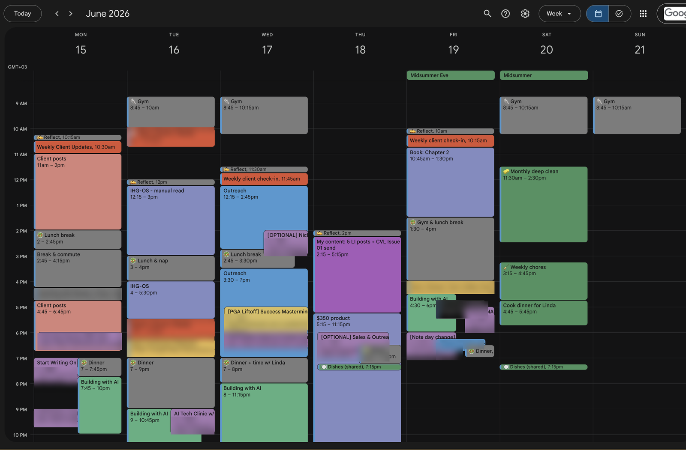
Task: Open My content: 5 LI posts event
Action: (357, 274)
